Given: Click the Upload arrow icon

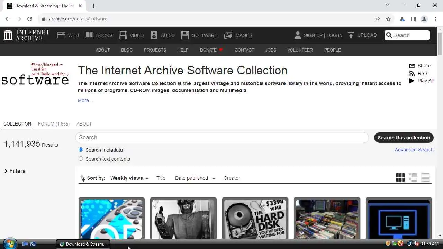Looking at the screenshot, I should click(x=351, y=35).
